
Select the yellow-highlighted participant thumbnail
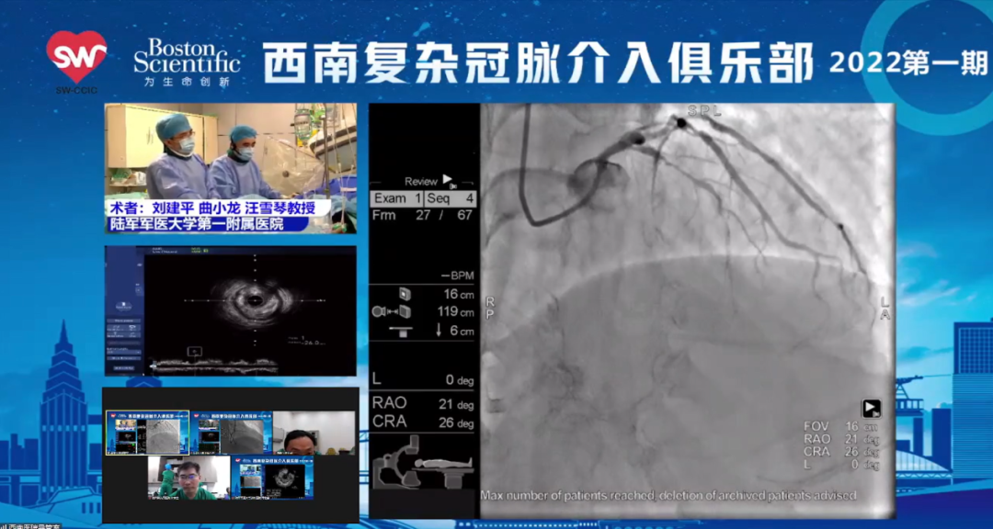point(147,433)
